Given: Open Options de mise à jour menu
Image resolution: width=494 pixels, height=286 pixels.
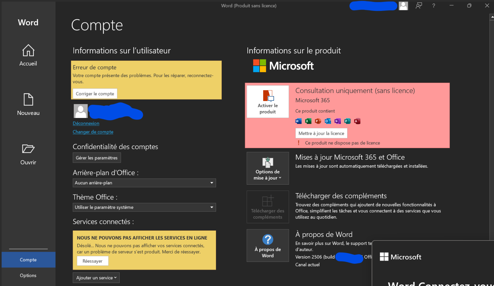Looking at the screenshot, I should (x=268, y=168).
